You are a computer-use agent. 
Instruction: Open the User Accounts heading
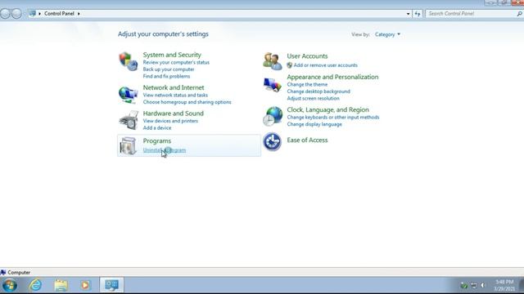click(307, 56)
